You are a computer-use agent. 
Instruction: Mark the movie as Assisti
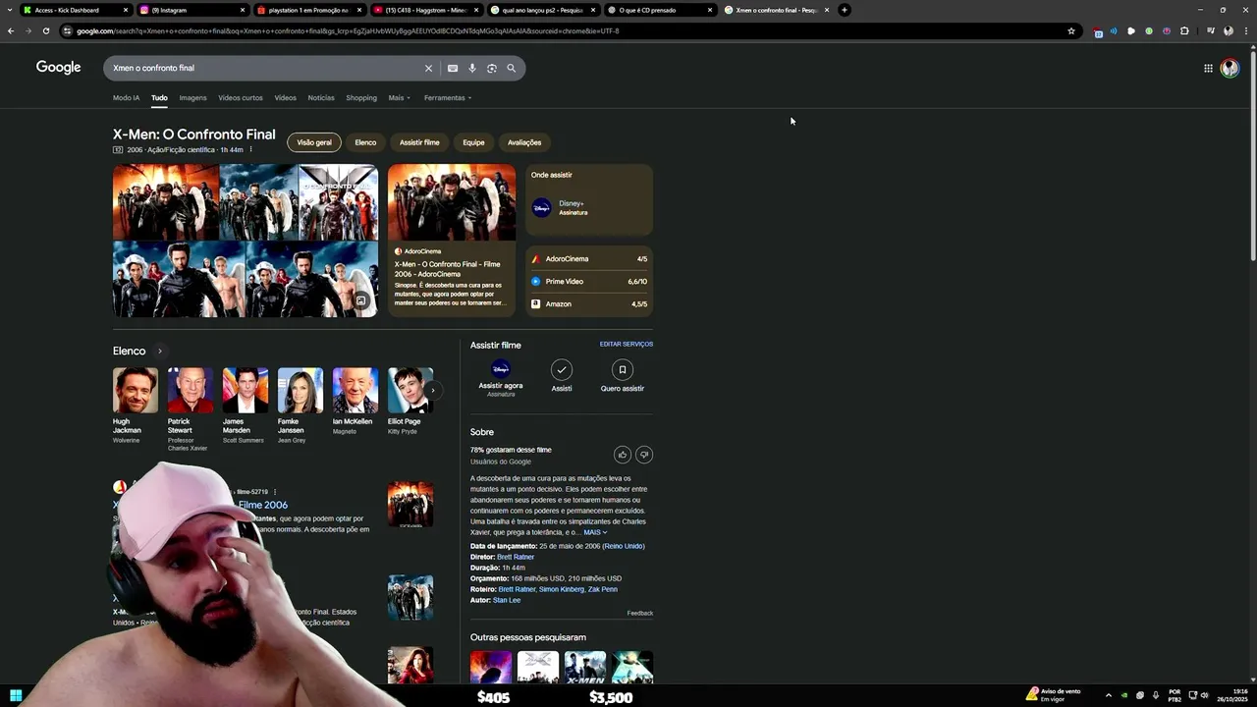562,375
